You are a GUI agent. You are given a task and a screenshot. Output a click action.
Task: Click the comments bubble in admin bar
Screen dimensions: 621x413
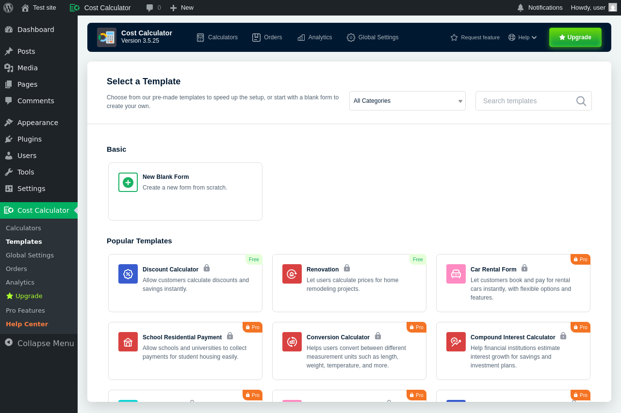coord(150,8)
